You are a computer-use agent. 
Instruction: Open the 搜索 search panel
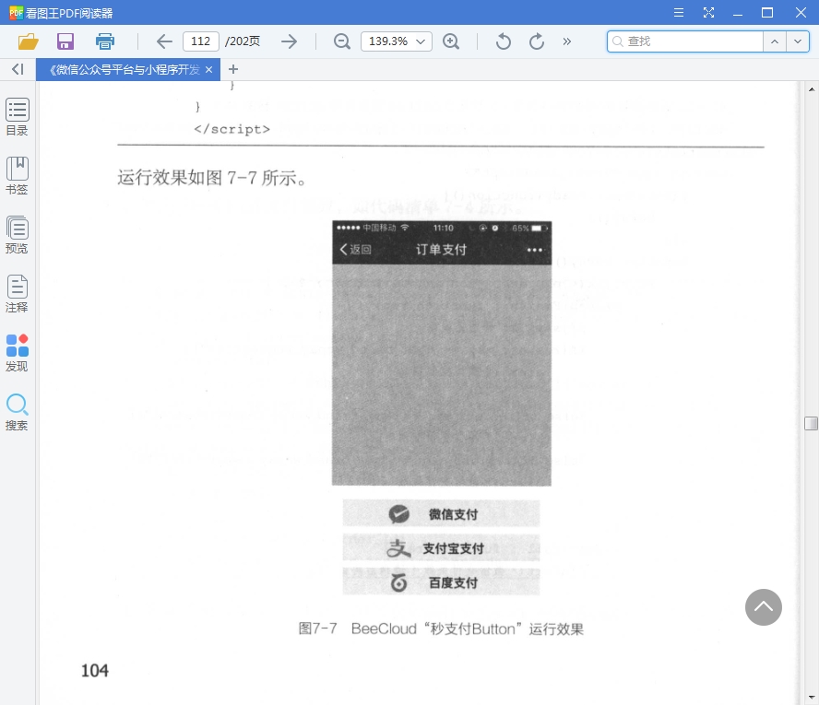pyautogui.click(x=18, y=412)
